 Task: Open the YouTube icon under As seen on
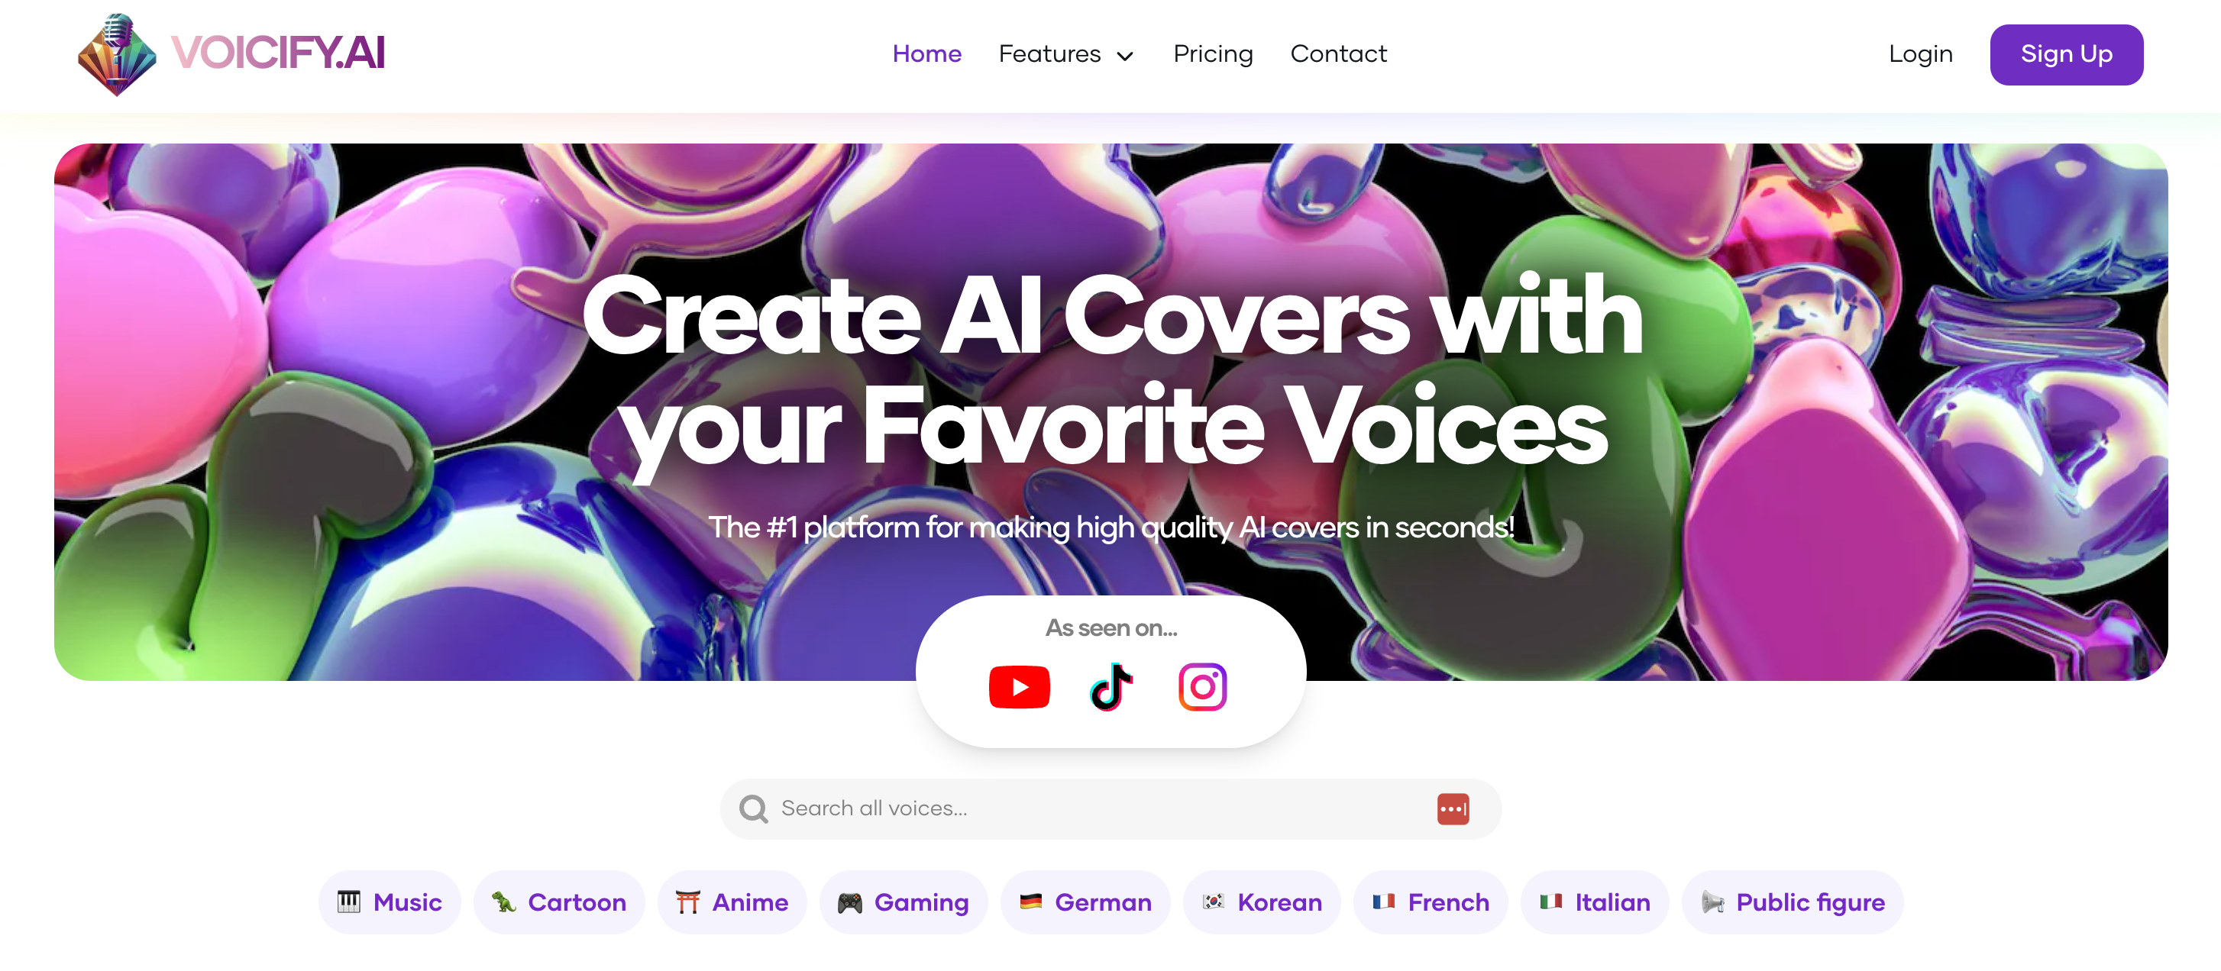click(x=1019, y=687)
